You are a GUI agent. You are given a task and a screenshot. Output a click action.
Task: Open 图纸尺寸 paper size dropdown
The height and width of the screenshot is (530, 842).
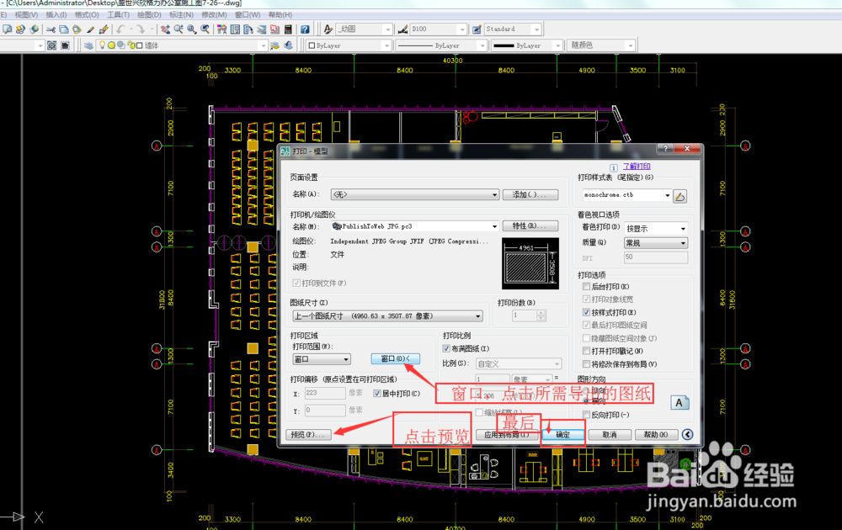click(x=387, y=316)
